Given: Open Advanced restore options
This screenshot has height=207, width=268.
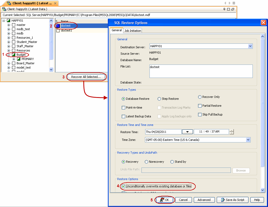Looking at the screenshot, I should [x=204, y=200].
